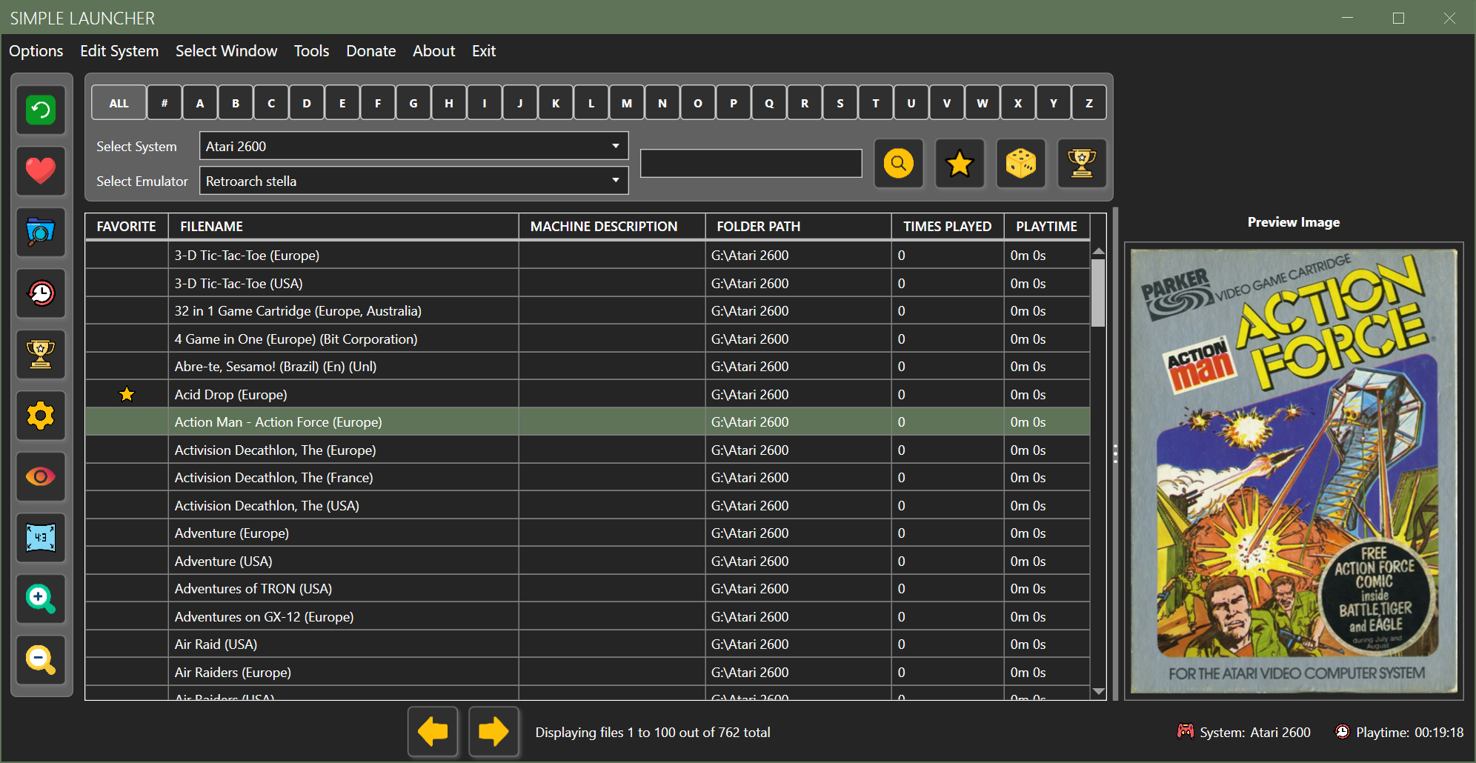
Task: Filter games with the # button
Action: tap(164, 103)
